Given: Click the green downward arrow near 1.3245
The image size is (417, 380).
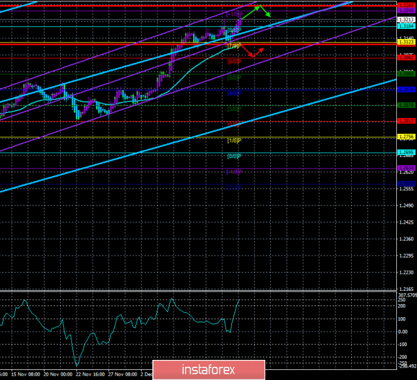Looking at the screenshot, I should click(265, 11).
